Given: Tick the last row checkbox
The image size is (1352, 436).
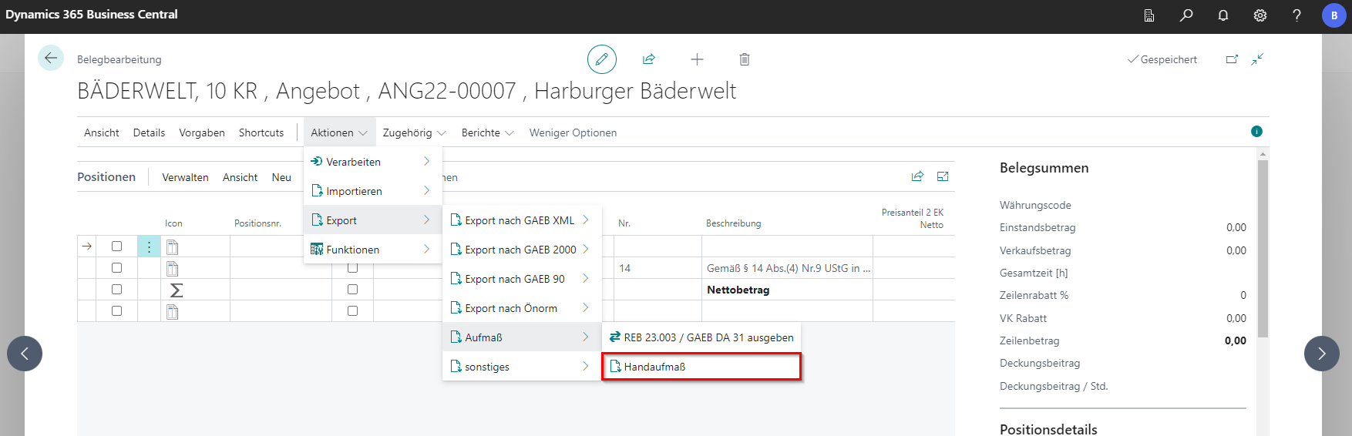Looking at the screenshot, I should tap(116, 311).
